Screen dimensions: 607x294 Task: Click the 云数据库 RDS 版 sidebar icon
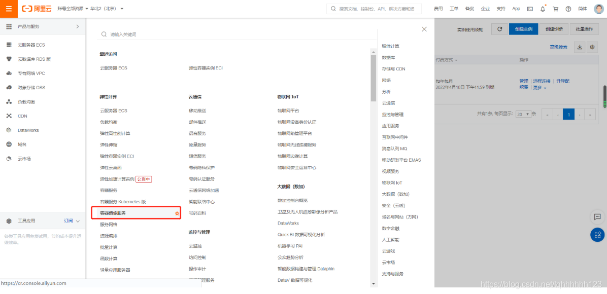point(9,59)
